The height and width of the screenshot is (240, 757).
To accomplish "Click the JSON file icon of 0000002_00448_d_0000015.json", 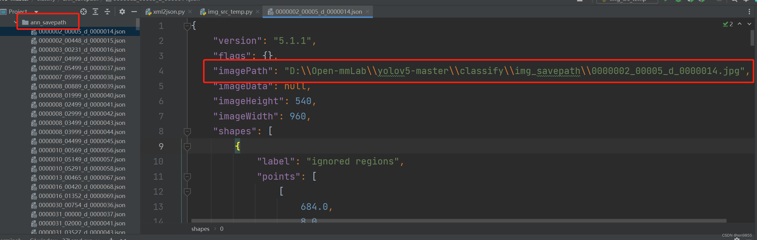I will tap(34, 41).
